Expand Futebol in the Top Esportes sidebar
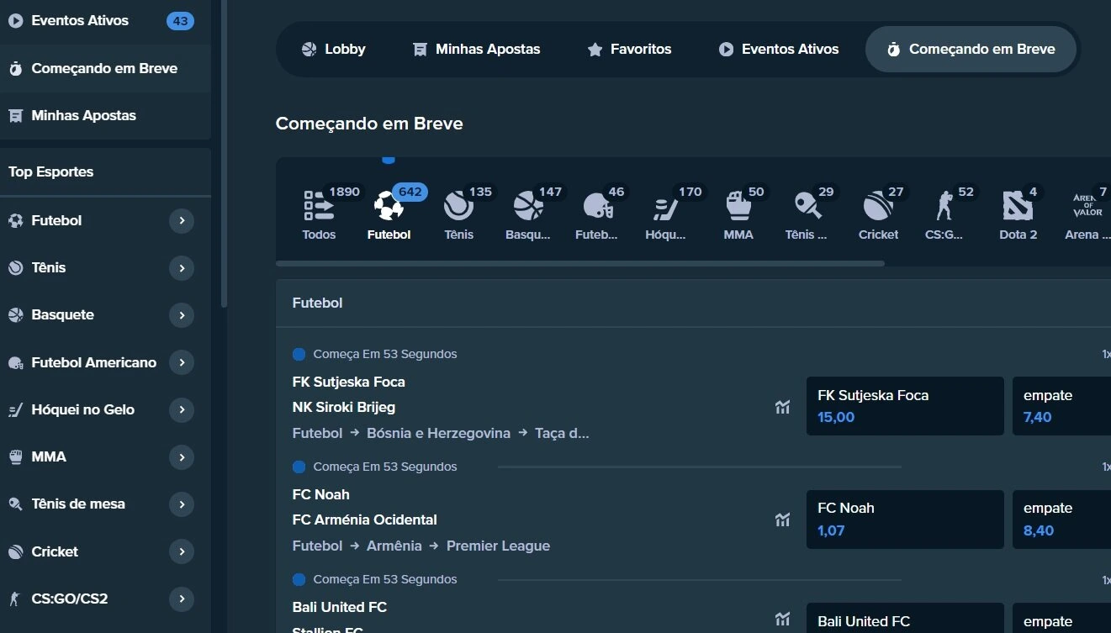 [x=181, y=221]
